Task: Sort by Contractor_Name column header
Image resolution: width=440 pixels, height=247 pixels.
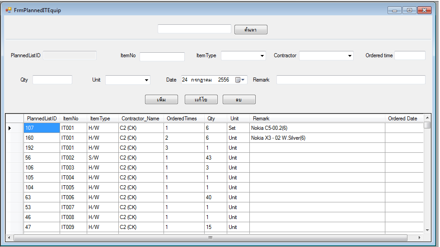Action: 141,119
